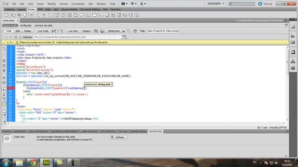Open the FTP Log panel tab
Viewport: 298px width, 167px height.
[x=122, y=131]
